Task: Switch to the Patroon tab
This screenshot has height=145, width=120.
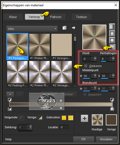Action: point(56,17)
